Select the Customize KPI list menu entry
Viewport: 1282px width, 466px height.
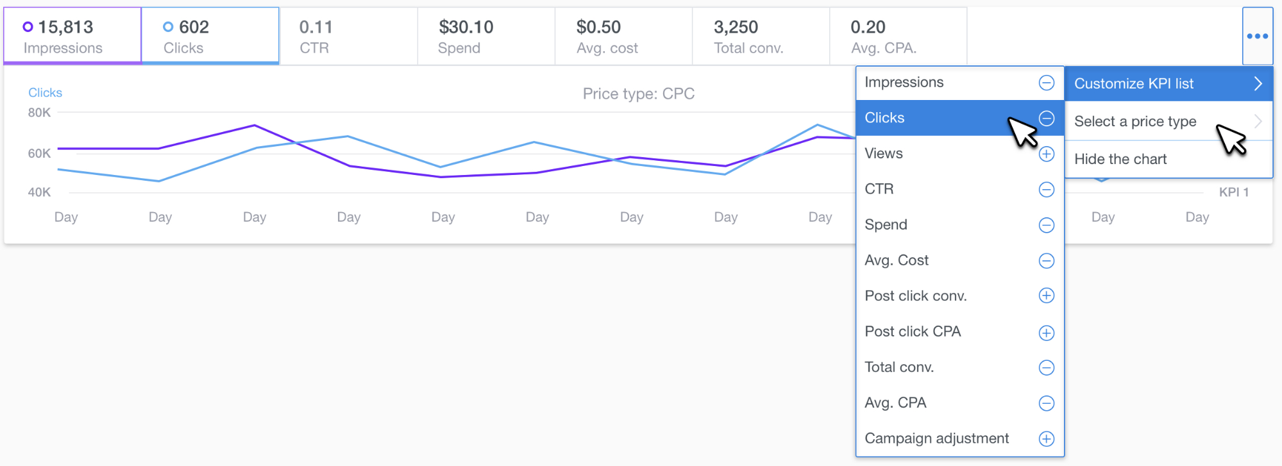(1168, 83)
